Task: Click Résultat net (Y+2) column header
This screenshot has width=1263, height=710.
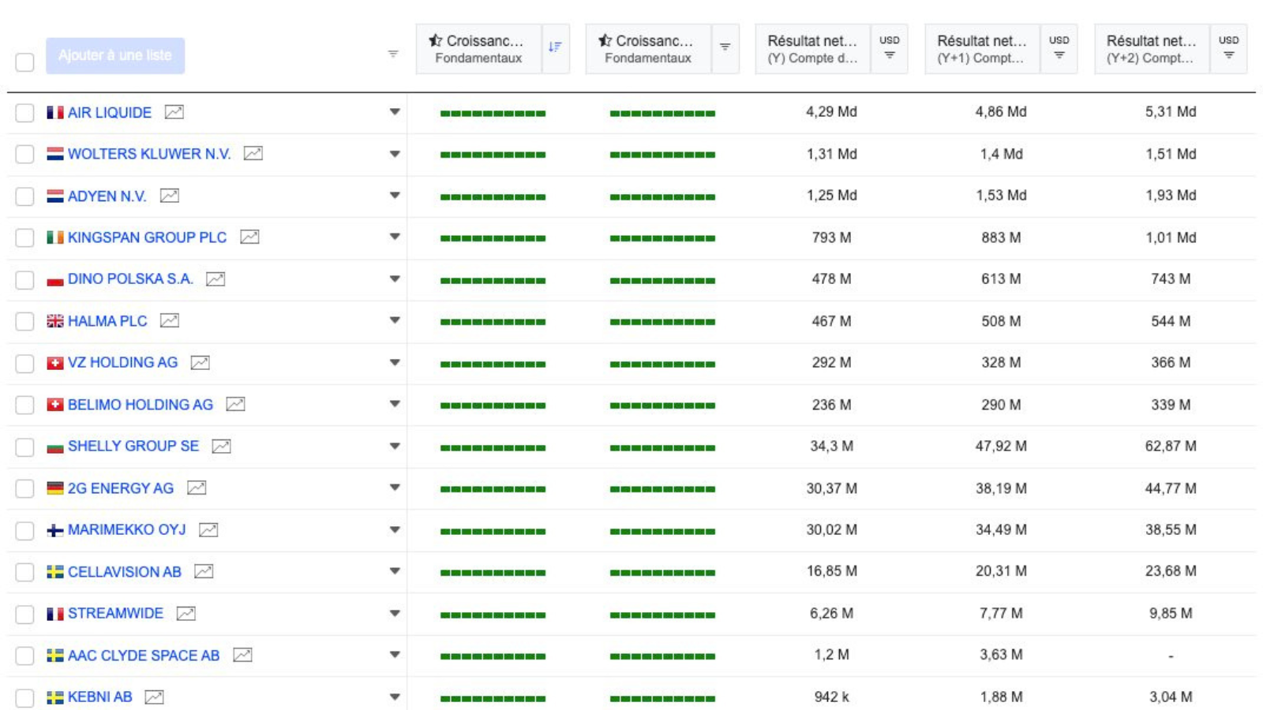Action: [x=1152, y=48]
